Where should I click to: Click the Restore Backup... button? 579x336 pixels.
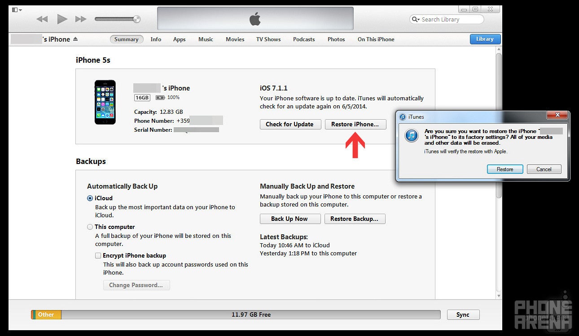pos(355,219)
